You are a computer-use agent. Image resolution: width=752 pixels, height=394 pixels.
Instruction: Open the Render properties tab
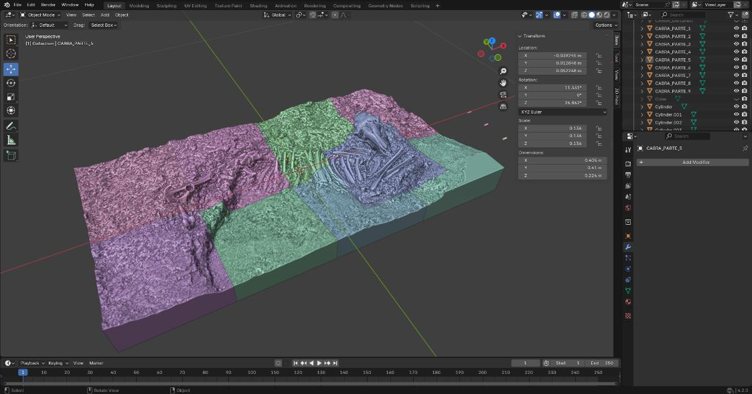pyautogui.click(x=628, y=163)
